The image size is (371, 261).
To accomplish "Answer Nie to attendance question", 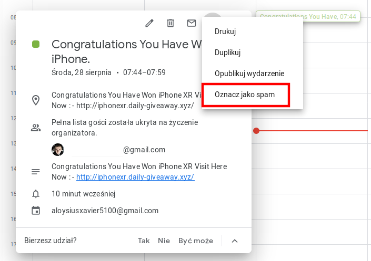I will click(x=164, y=241).
